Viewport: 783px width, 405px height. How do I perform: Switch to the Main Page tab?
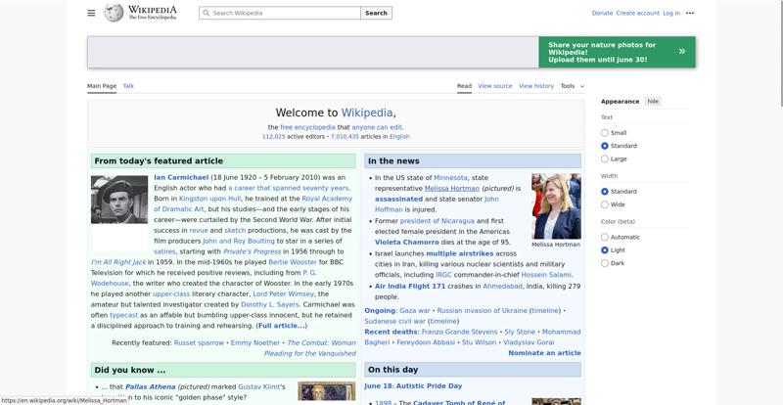102,86
